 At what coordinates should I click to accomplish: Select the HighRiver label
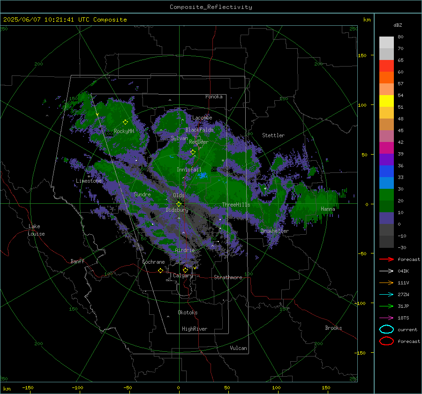point(195,329)
